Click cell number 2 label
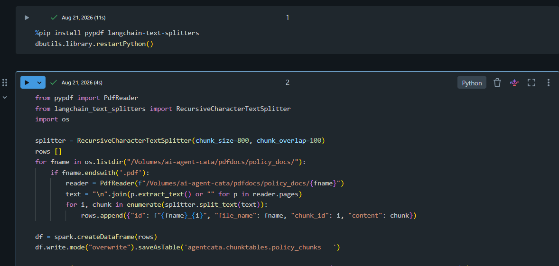The image size is (559, 266). tap(288, 83)
